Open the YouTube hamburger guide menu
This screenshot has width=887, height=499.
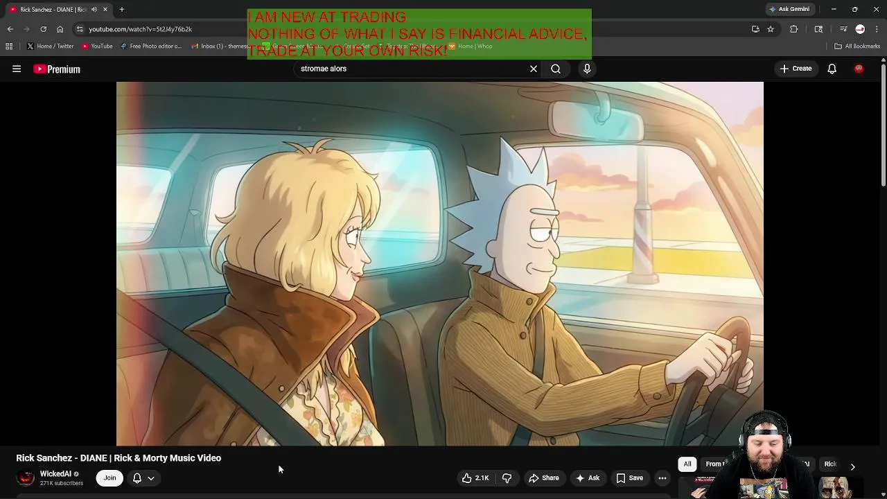17,69
